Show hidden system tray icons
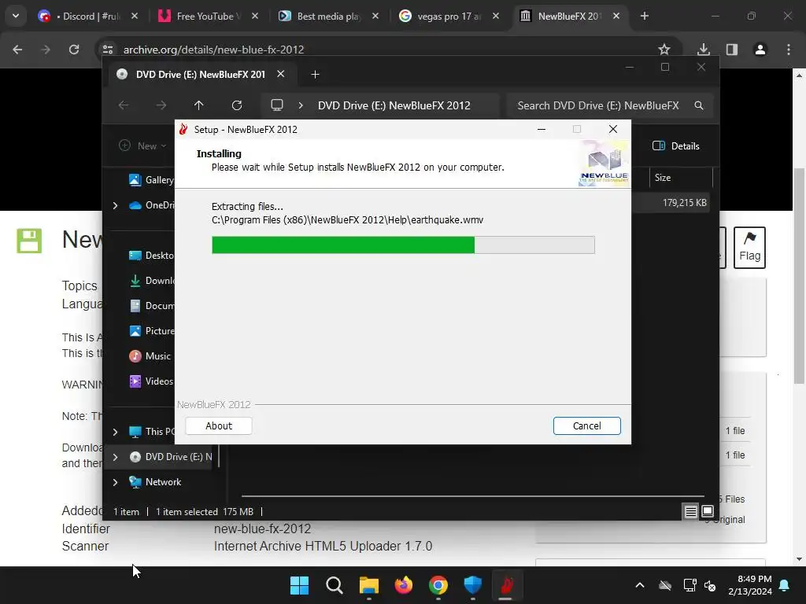The image size is (806, 604). click(x=640, y=585)
